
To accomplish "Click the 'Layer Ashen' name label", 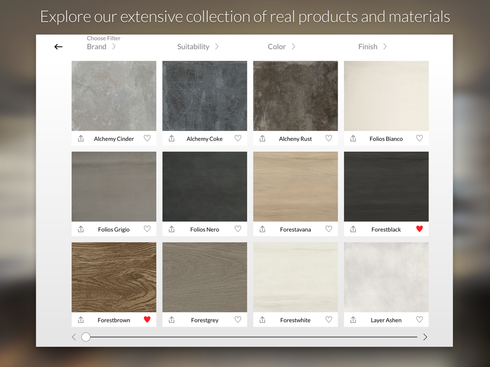I will tap(386, 320).
